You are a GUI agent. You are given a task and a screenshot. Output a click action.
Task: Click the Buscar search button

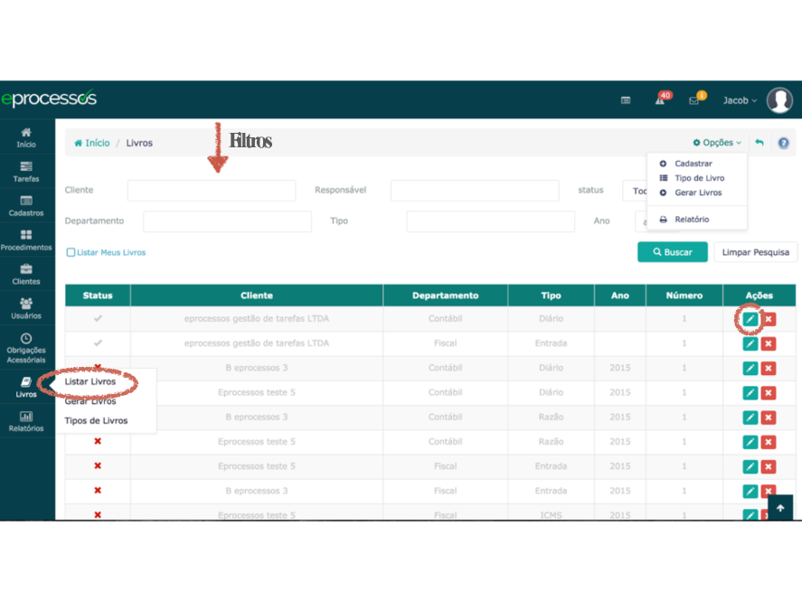[x=672, y=252]
